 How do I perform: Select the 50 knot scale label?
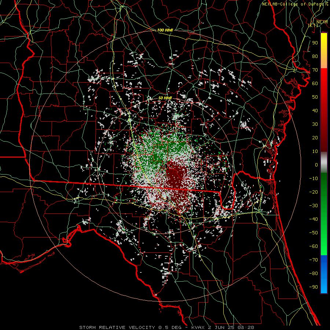(315, 97)
